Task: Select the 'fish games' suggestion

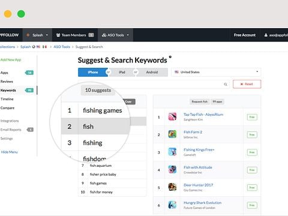Action: click(98, 184)
